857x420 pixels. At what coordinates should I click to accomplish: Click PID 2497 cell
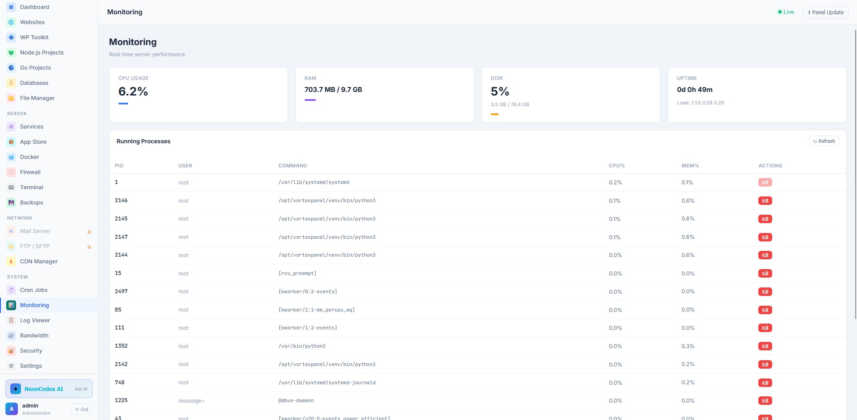tap(121, 291)
